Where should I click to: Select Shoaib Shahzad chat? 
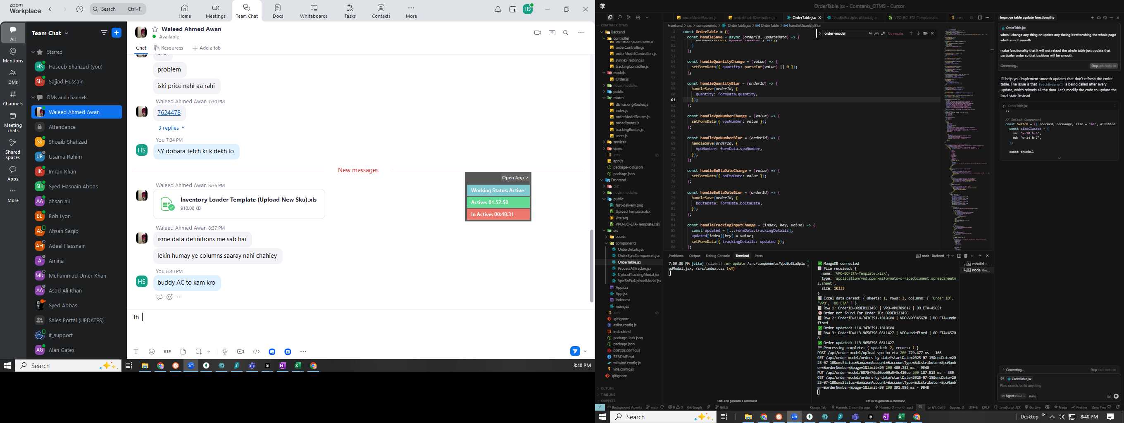point(77,142)
